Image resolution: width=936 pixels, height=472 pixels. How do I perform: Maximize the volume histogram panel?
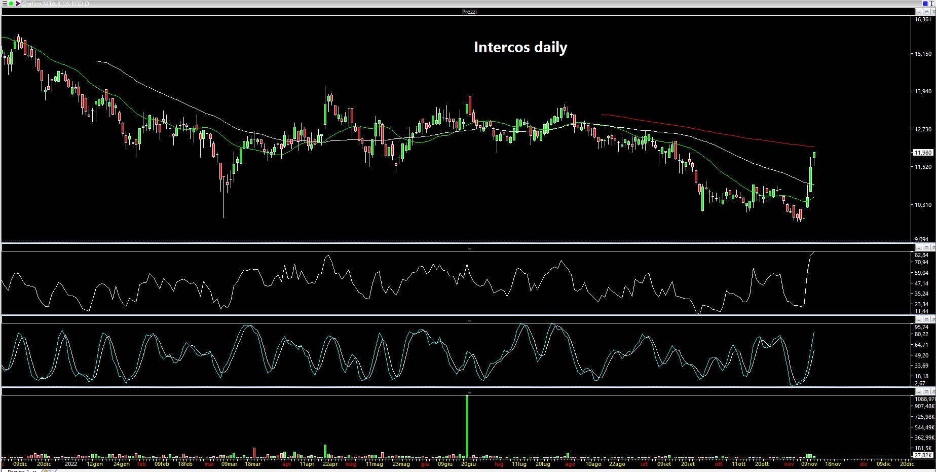926,391
